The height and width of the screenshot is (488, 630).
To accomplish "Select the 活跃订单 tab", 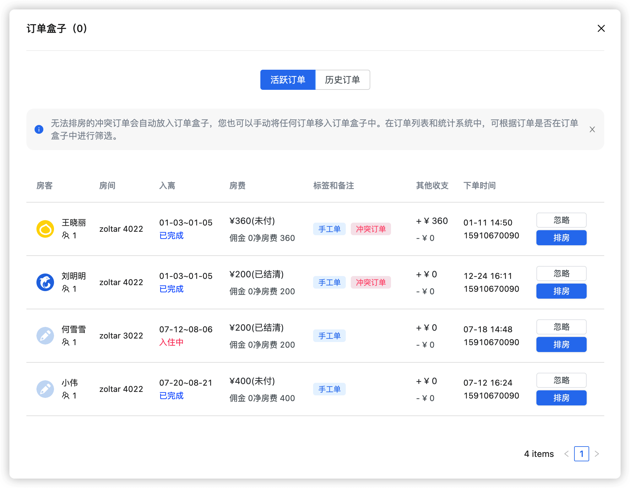I will 288,80.
